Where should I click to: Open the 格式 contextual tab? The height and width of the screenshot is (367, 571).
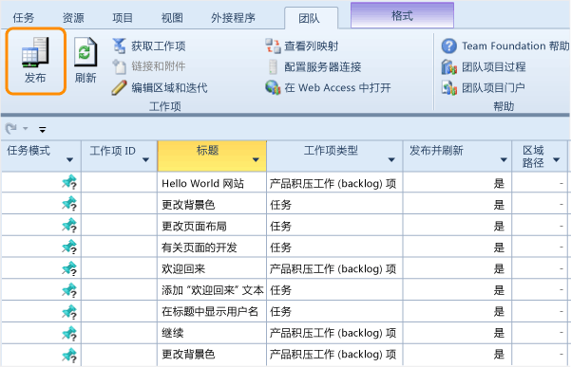point(402,15)
